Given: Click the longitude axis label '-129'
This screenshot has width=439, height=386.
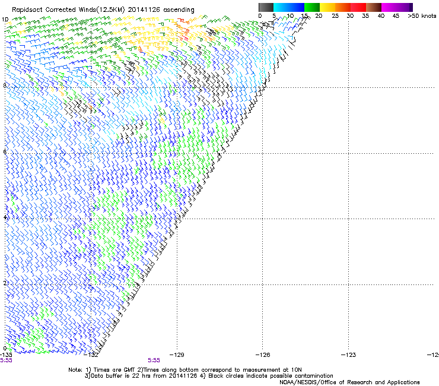Looking at the screenshot, I should 177,355.
